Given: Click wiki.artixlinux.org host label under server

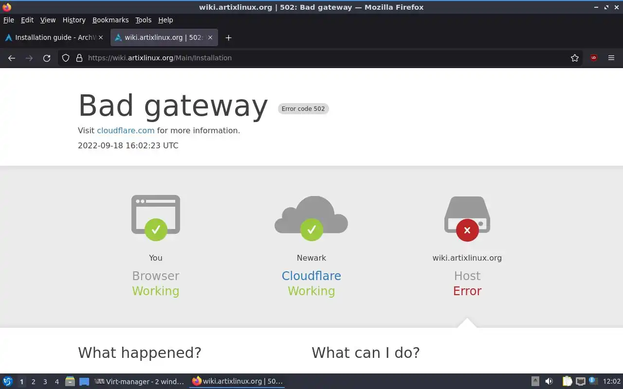Looking at the screenshot, I should (x=467, y=258).
